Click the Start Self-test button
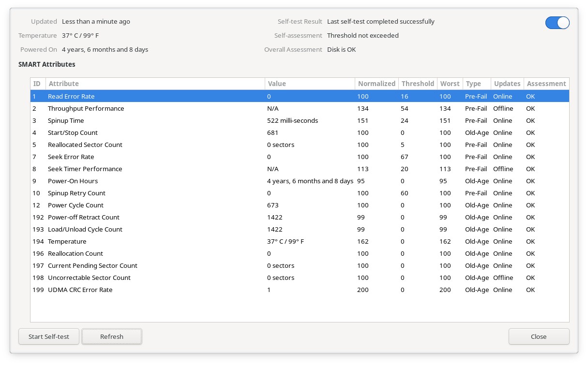Screen dimensions: 588x365 click(48, 336)
